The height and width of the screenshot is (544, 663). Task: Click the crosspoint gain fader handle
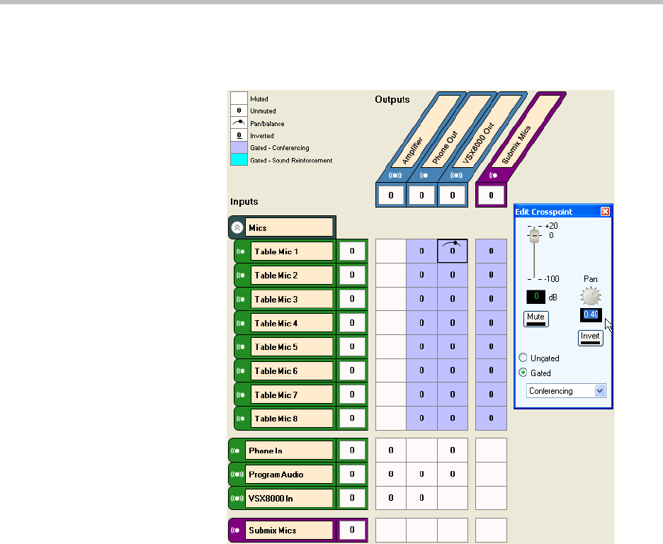[x=535, y=236]
